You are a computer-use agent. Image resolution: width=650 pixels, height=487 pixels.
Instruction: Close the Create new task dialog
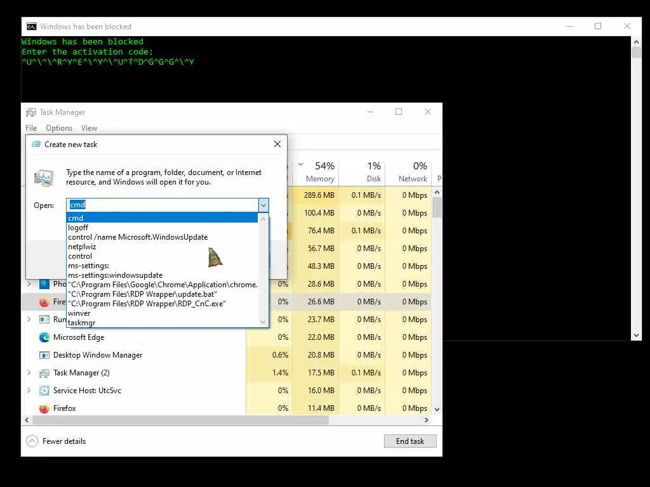(277, 144)
